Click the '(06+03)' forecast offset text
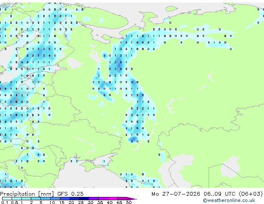 click(251, 194)
